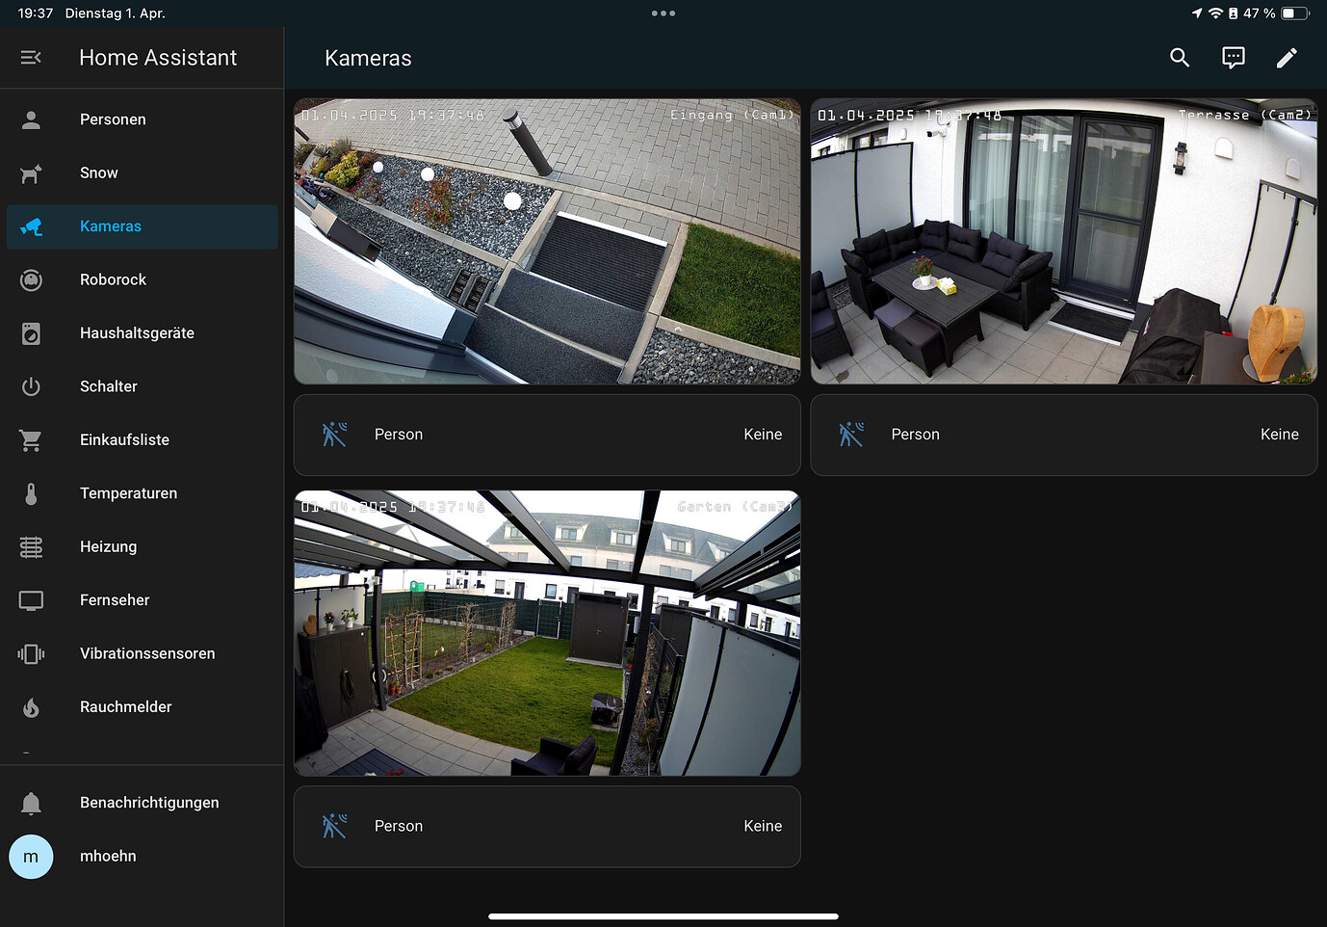
Task: Click the Kameras camera icon in the sidebar
Action: [31, 226]
